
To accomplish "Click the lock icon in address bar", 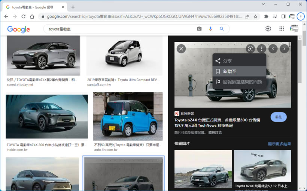I will pyautogui.click(x=43, y=16).
